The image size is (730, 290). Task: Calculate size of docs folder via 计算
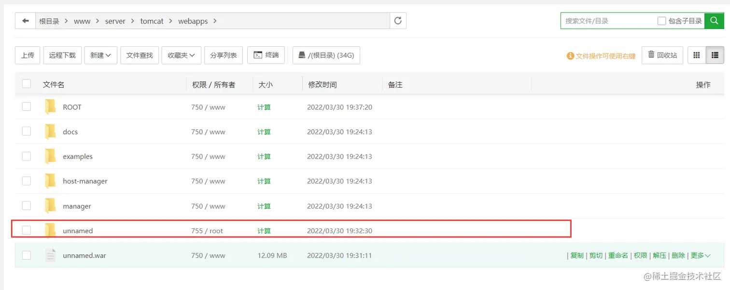[x=264, y=132]
